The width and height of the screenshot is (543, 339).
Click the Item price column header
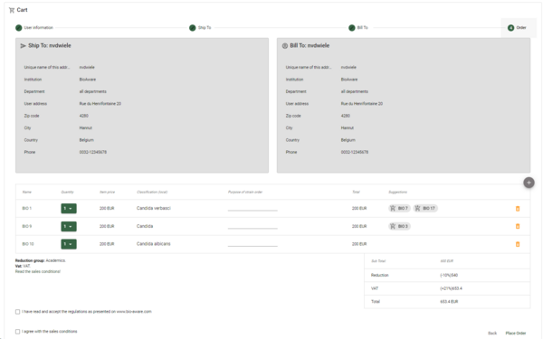(x=107, y=192)
